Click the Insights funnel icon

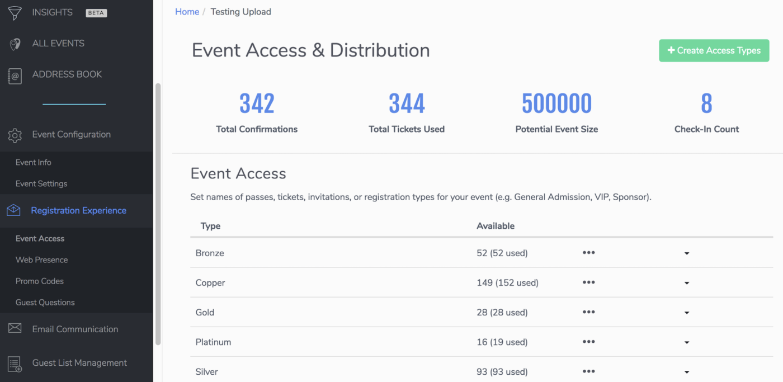[15, 13]
